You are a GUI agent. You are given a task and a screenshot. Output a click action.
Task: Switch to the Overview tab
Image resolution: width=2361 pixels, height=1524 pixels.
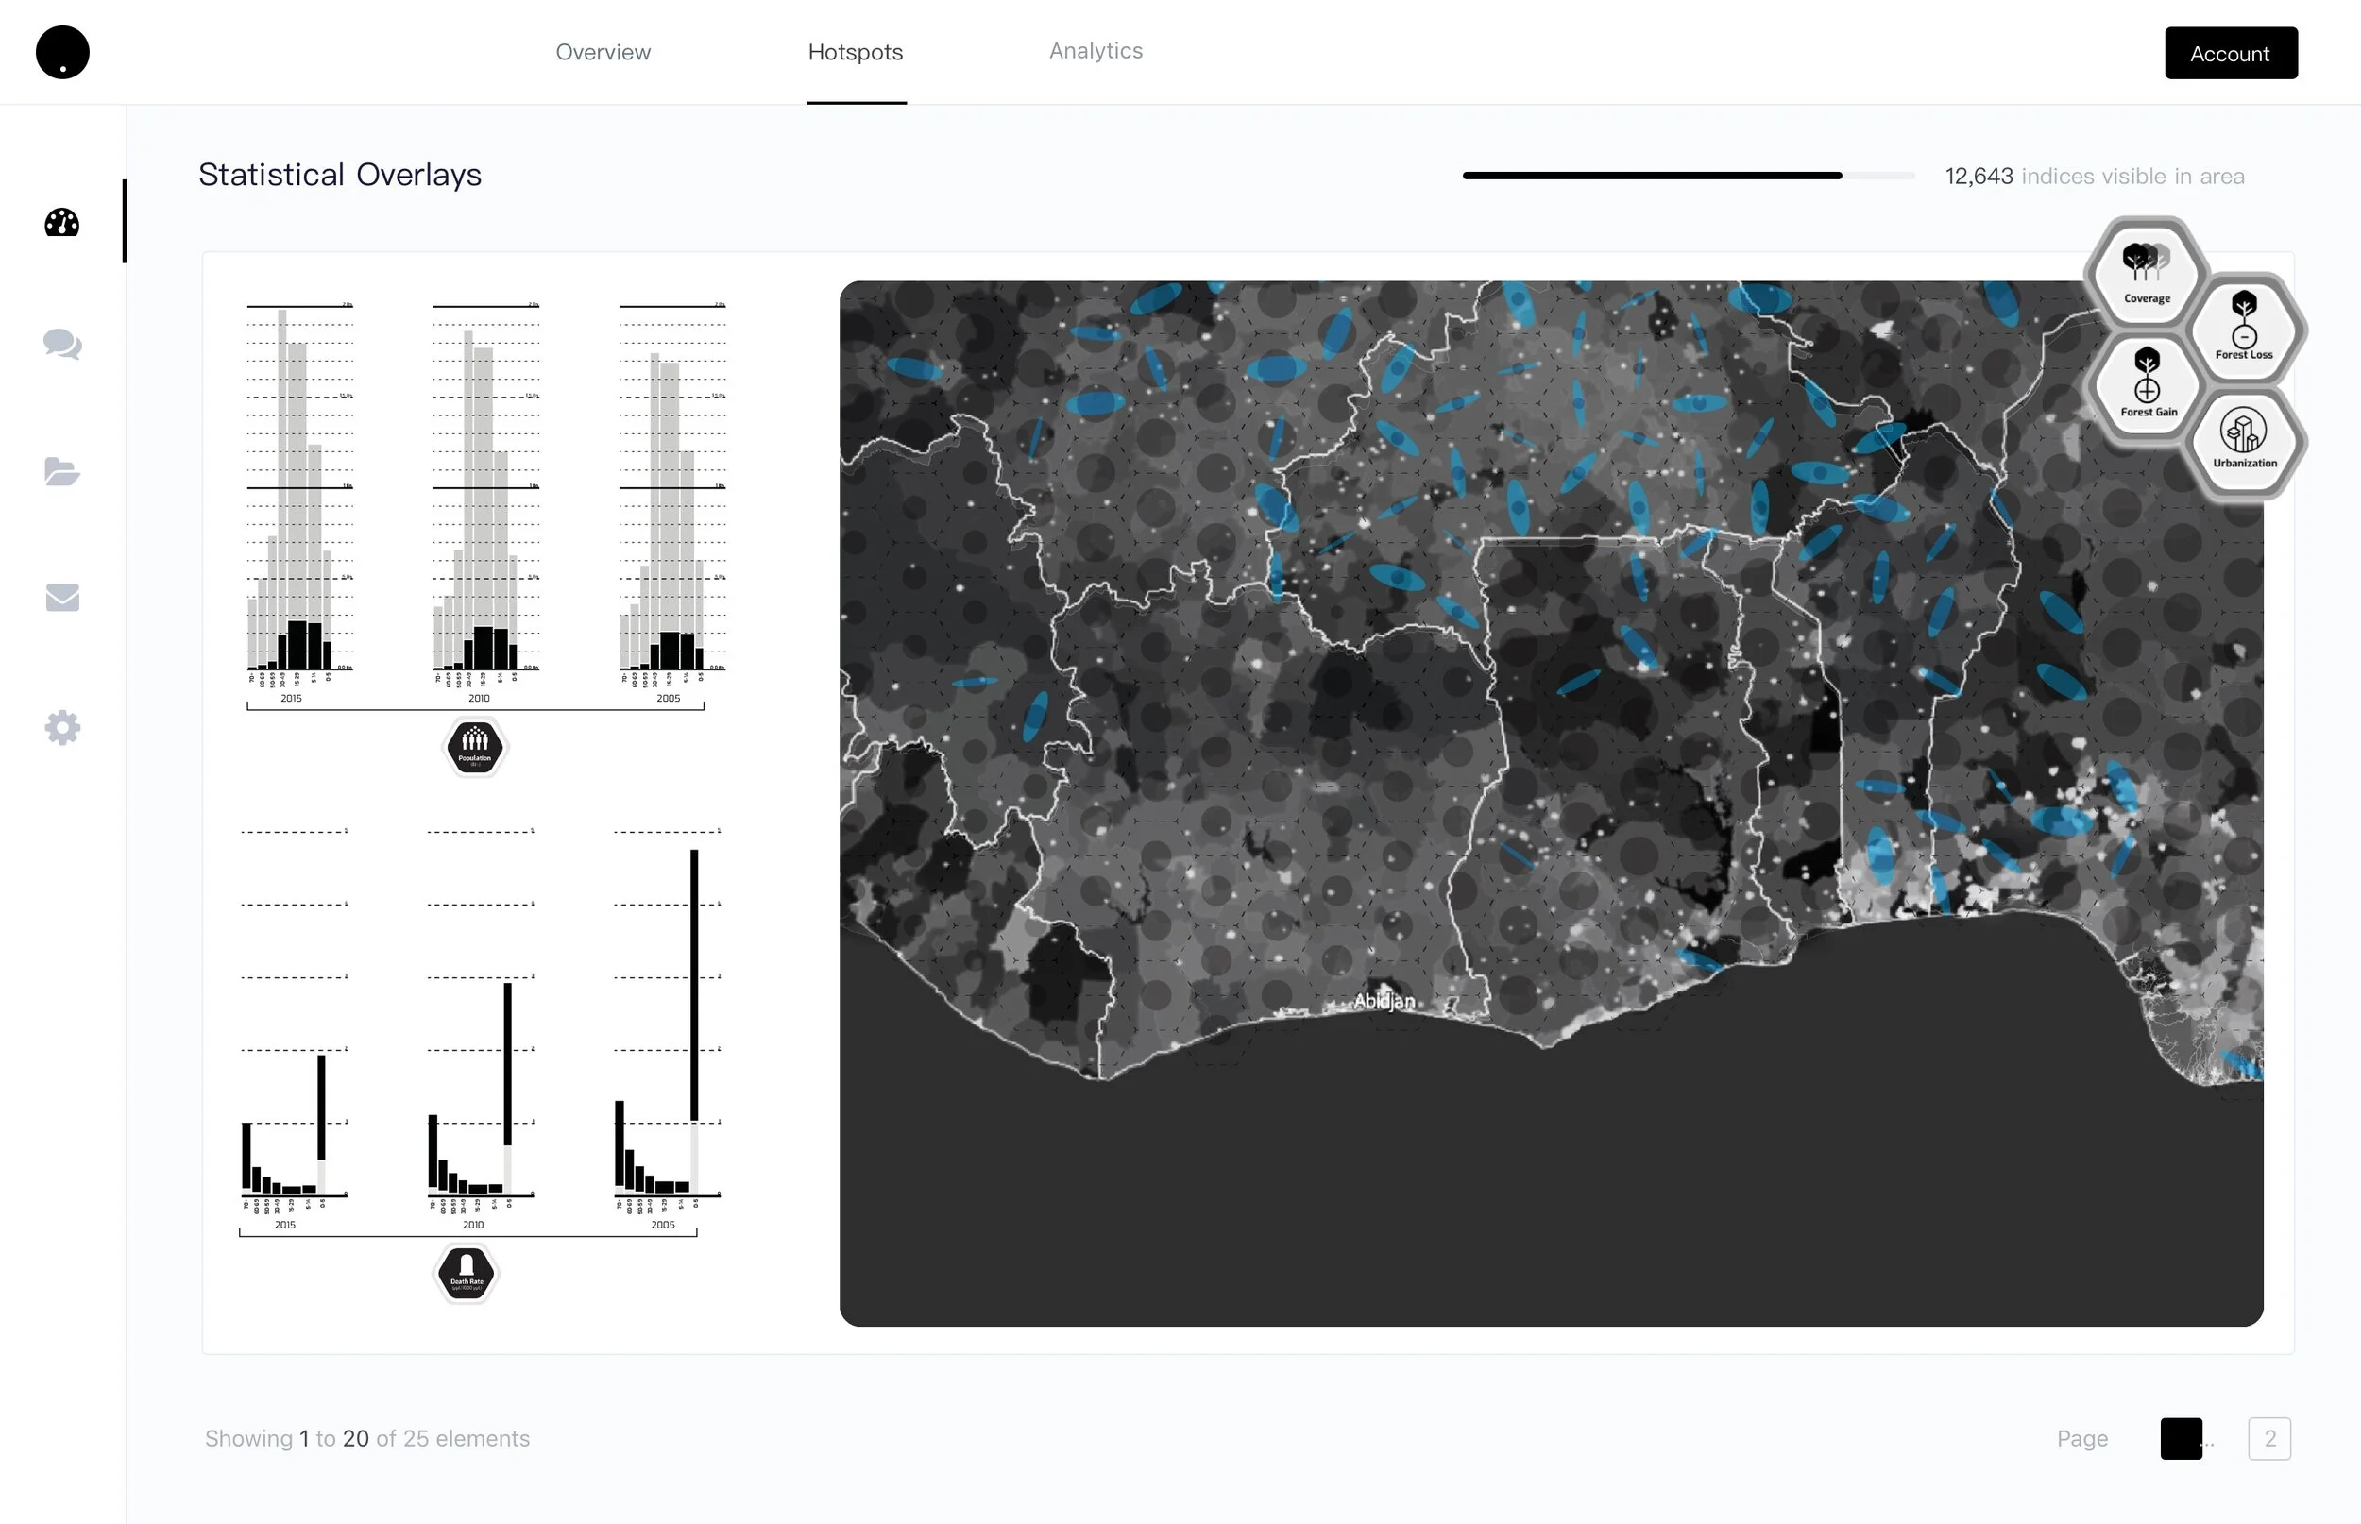(x=603, y=53)
